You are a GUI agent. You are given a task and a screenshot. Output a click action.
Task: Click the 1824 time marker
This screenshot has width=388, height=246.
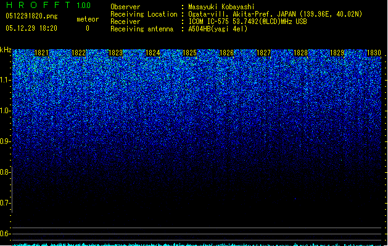(x=152, y=53)
